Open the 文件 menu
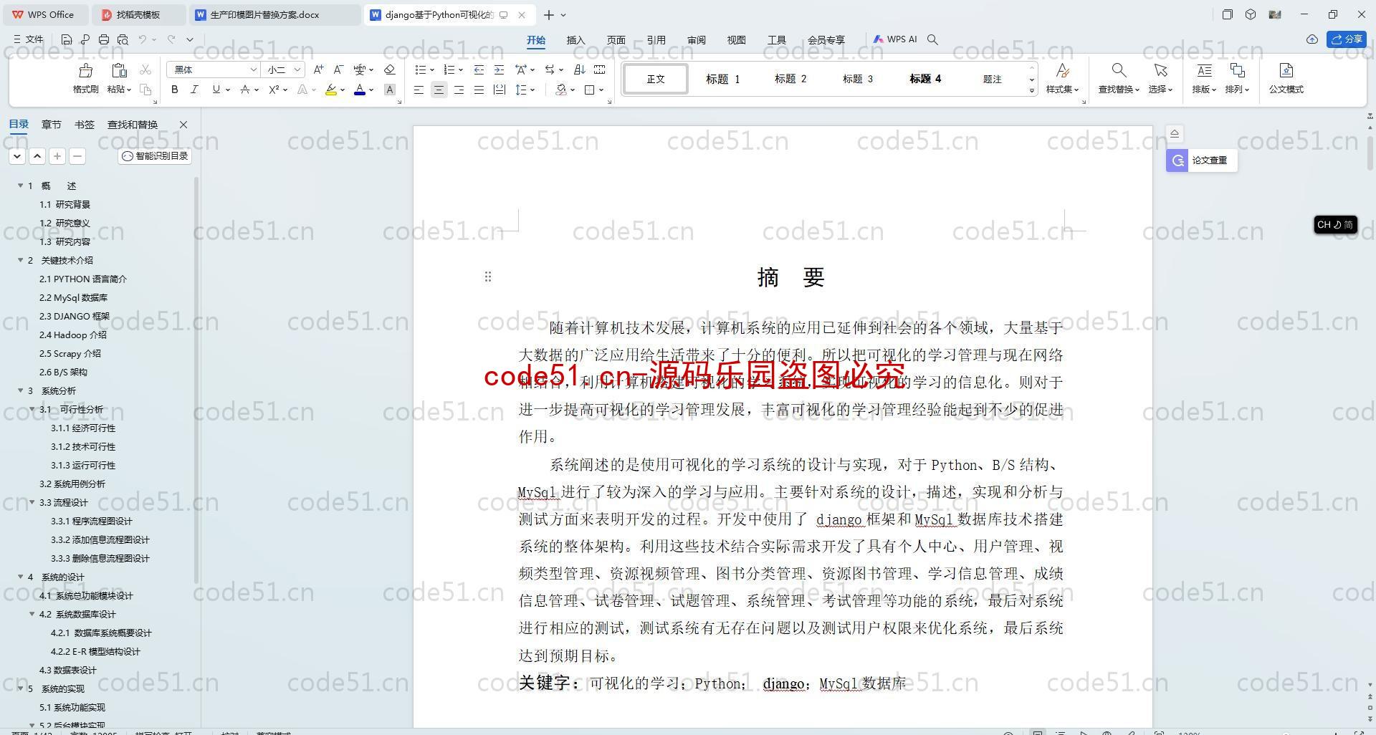This screenshot has height=735, width=1376. 29,39
